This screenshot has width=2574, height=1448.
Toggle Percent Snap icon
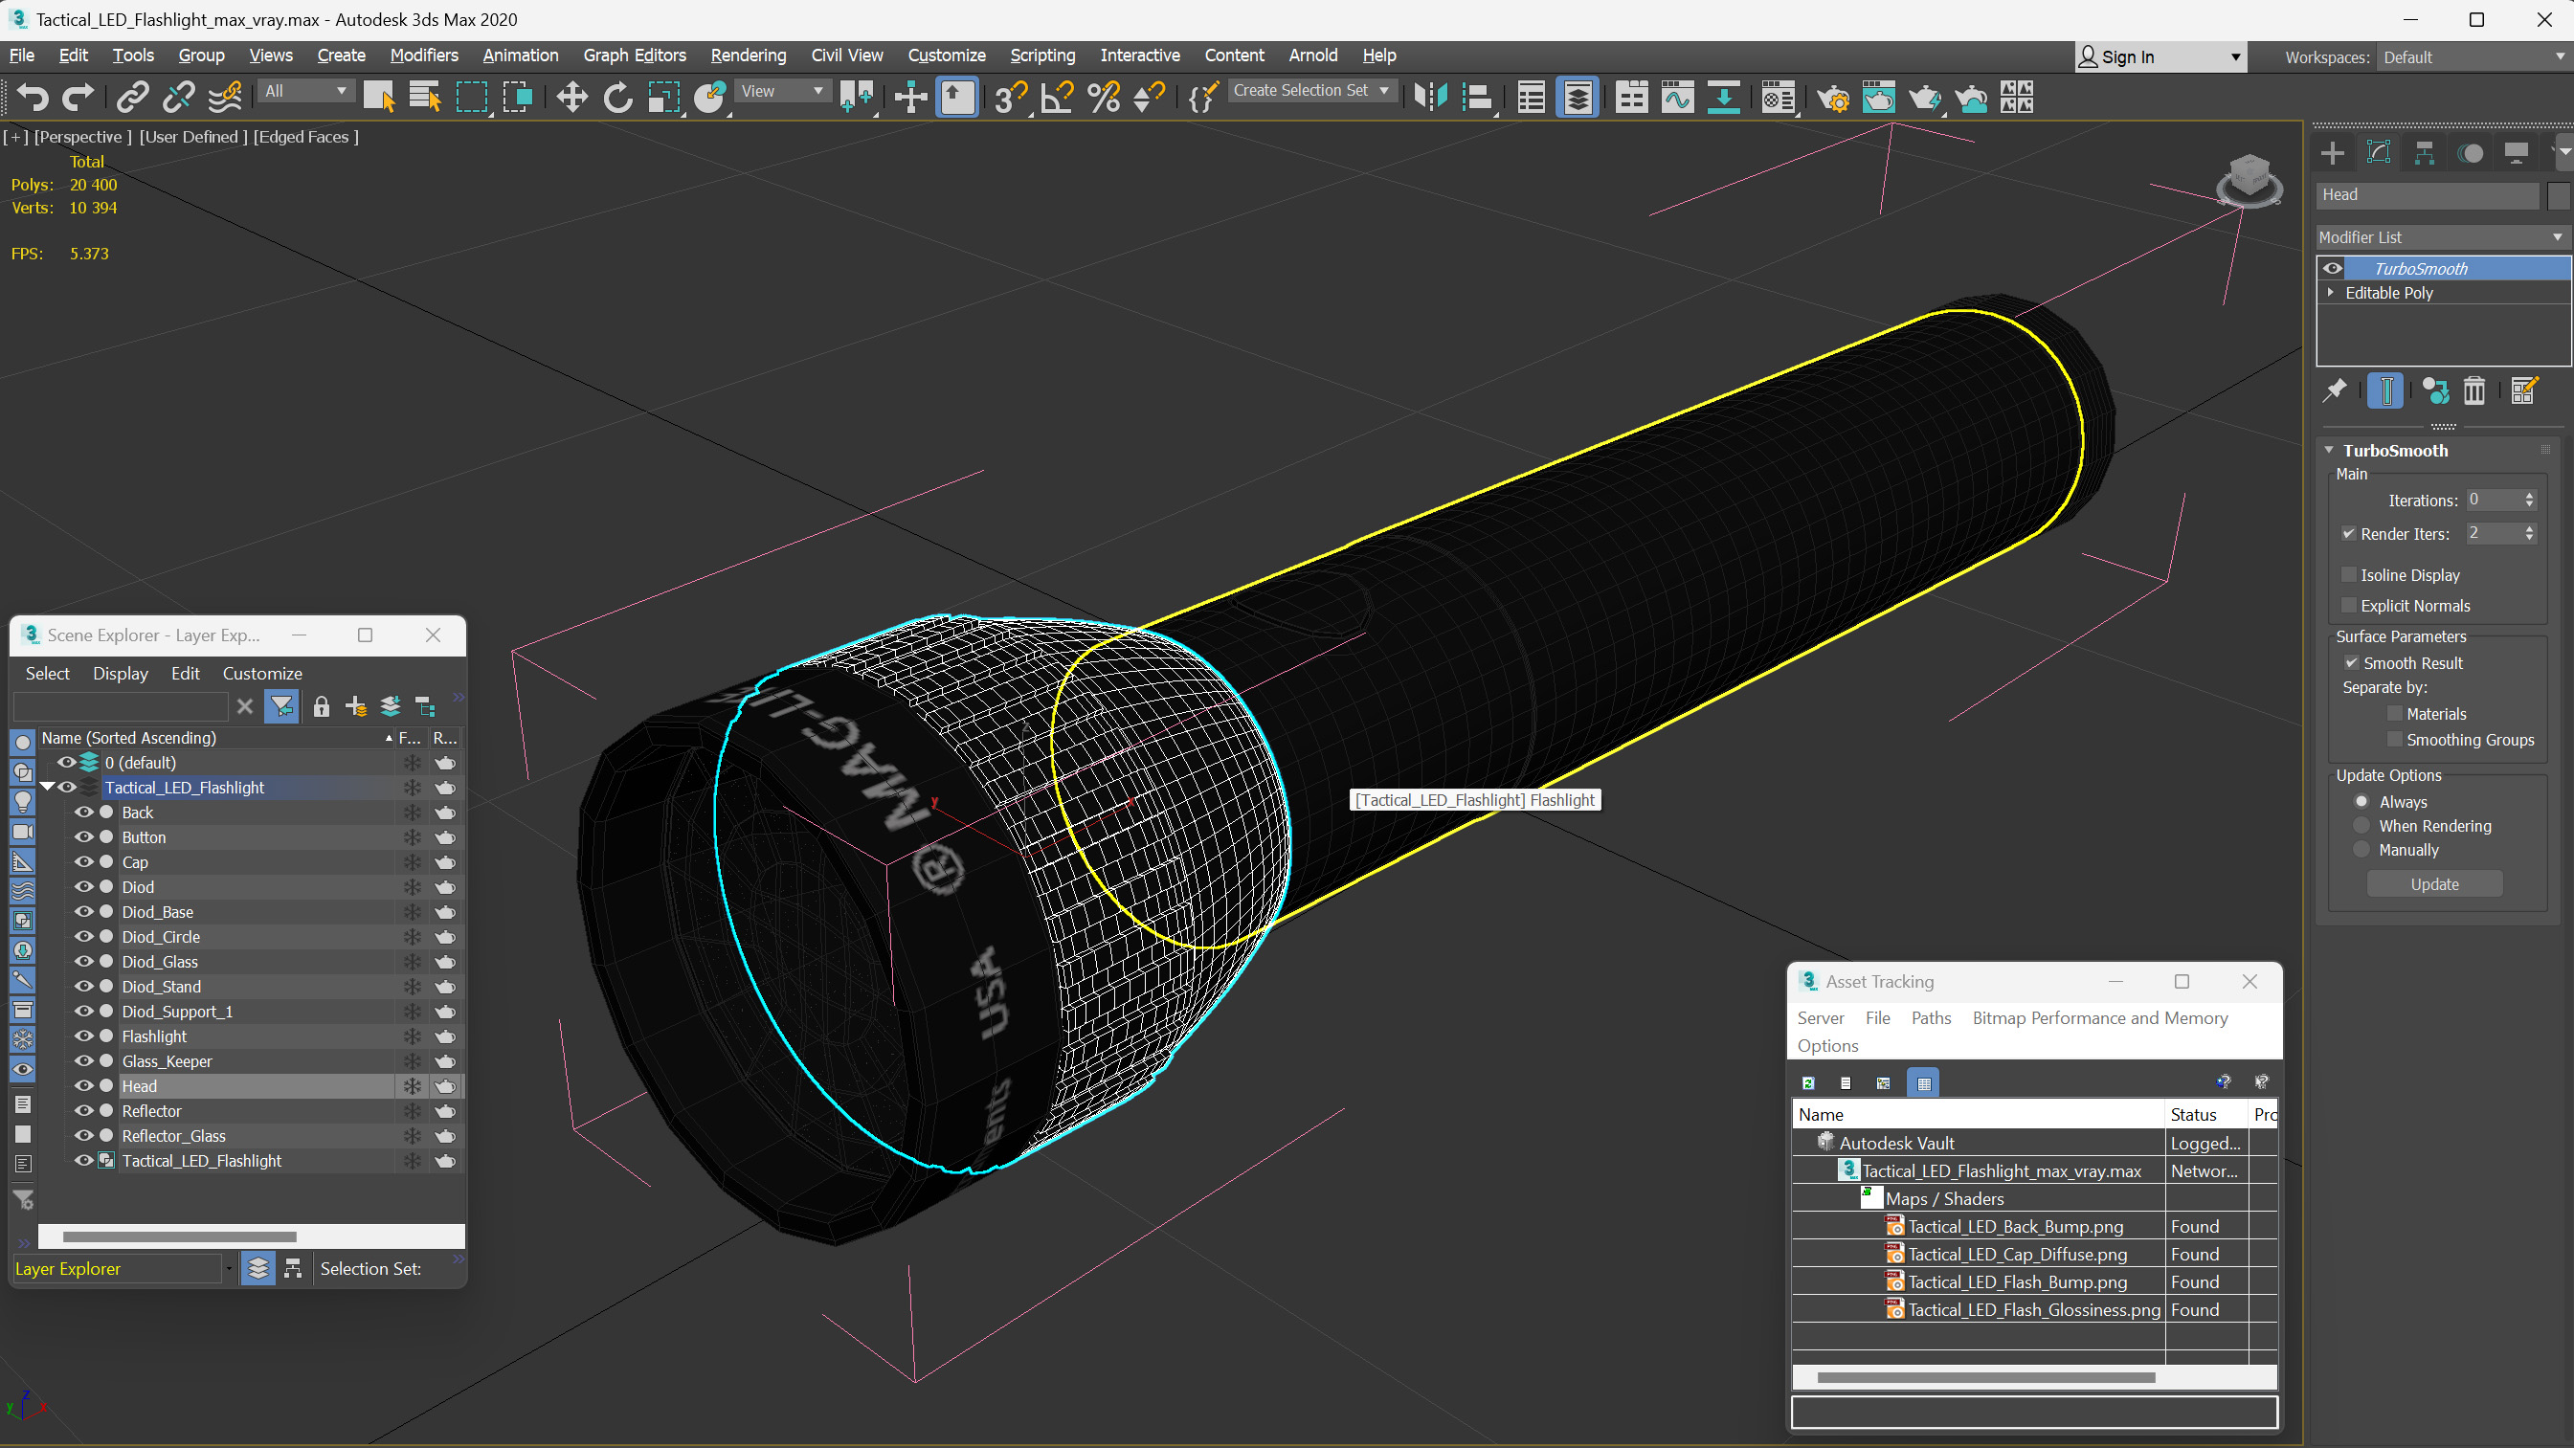pos(1103,97)
